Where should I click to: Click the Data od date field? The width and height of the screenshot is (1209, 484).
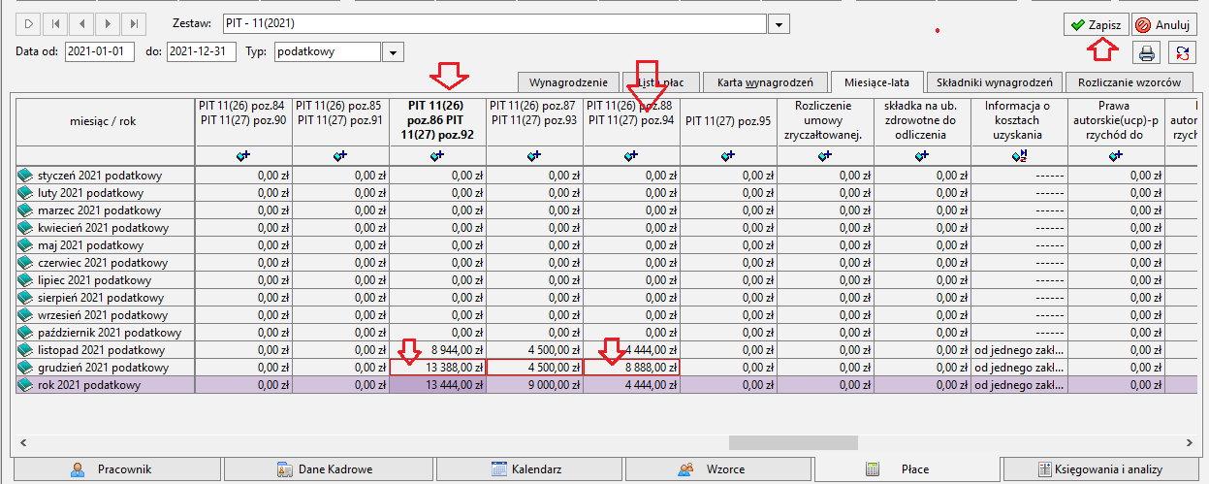point(100,51)
